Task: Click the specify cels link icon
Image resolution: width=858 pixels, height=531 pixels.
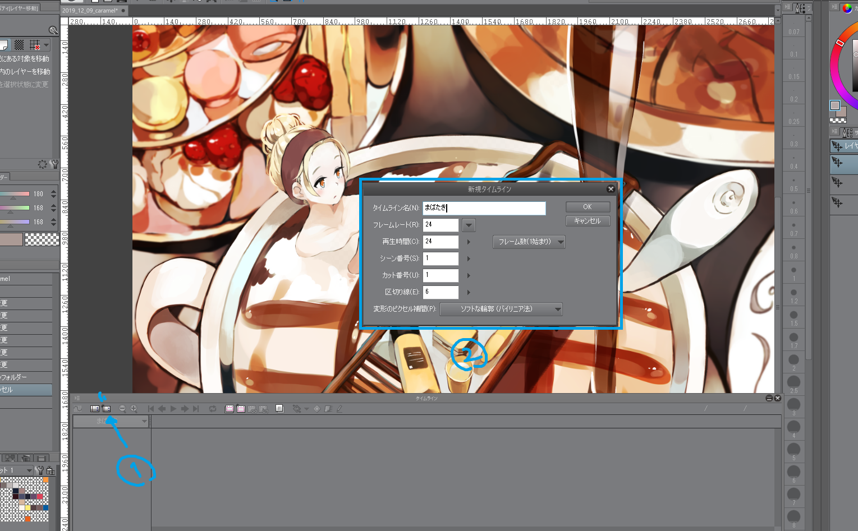Action: (252, 409)
